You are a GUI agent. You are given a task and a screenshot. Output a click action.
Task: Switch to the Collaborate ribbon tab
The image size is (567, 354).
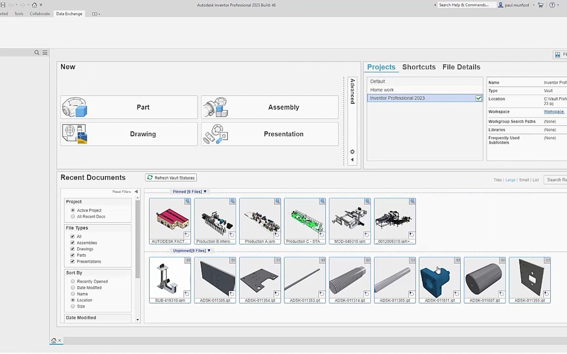[x=40, y=14]
